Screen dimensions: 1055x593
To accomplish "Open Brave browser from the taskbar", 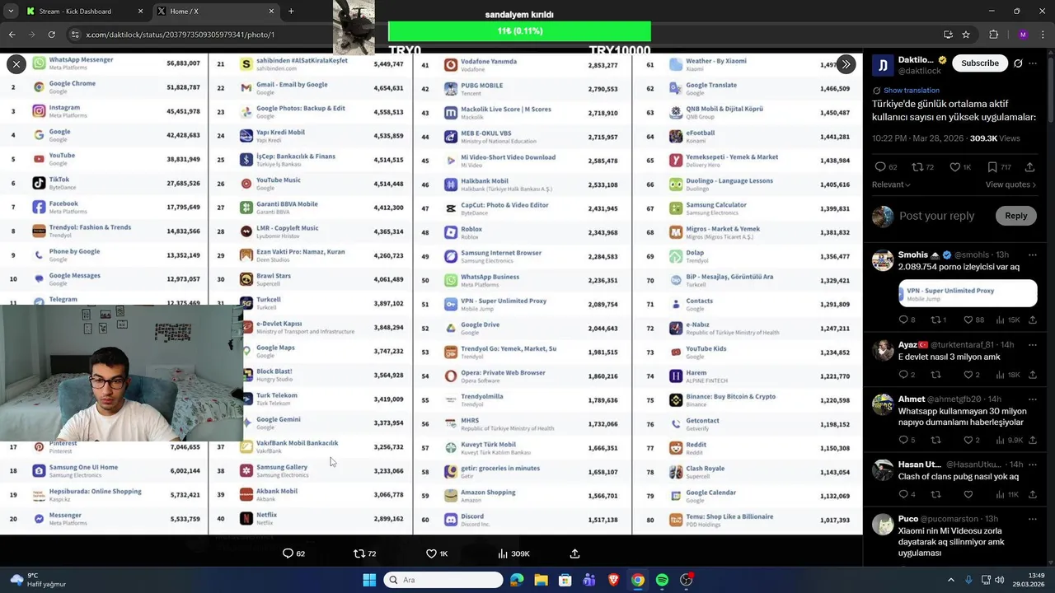I will pyautogui.click(x=613, y=580).
